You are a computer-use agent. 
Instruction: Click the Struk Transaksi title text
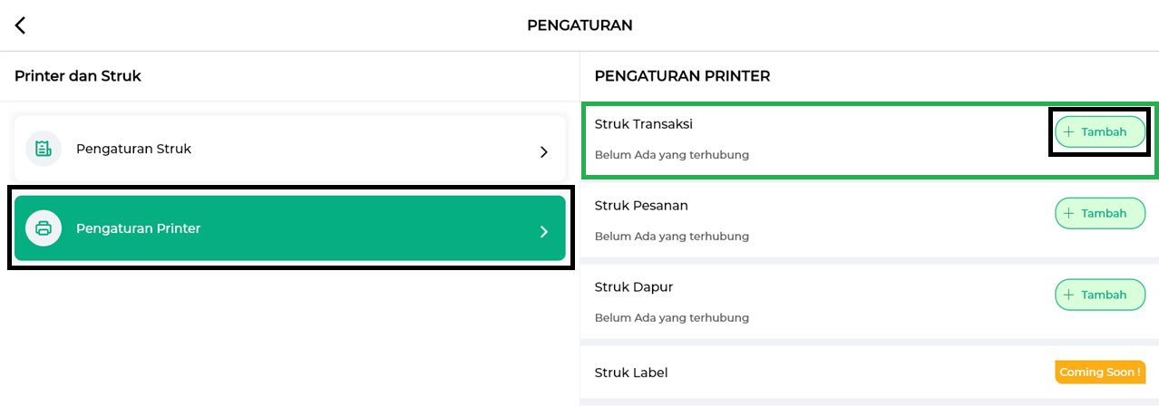(643, 124)
